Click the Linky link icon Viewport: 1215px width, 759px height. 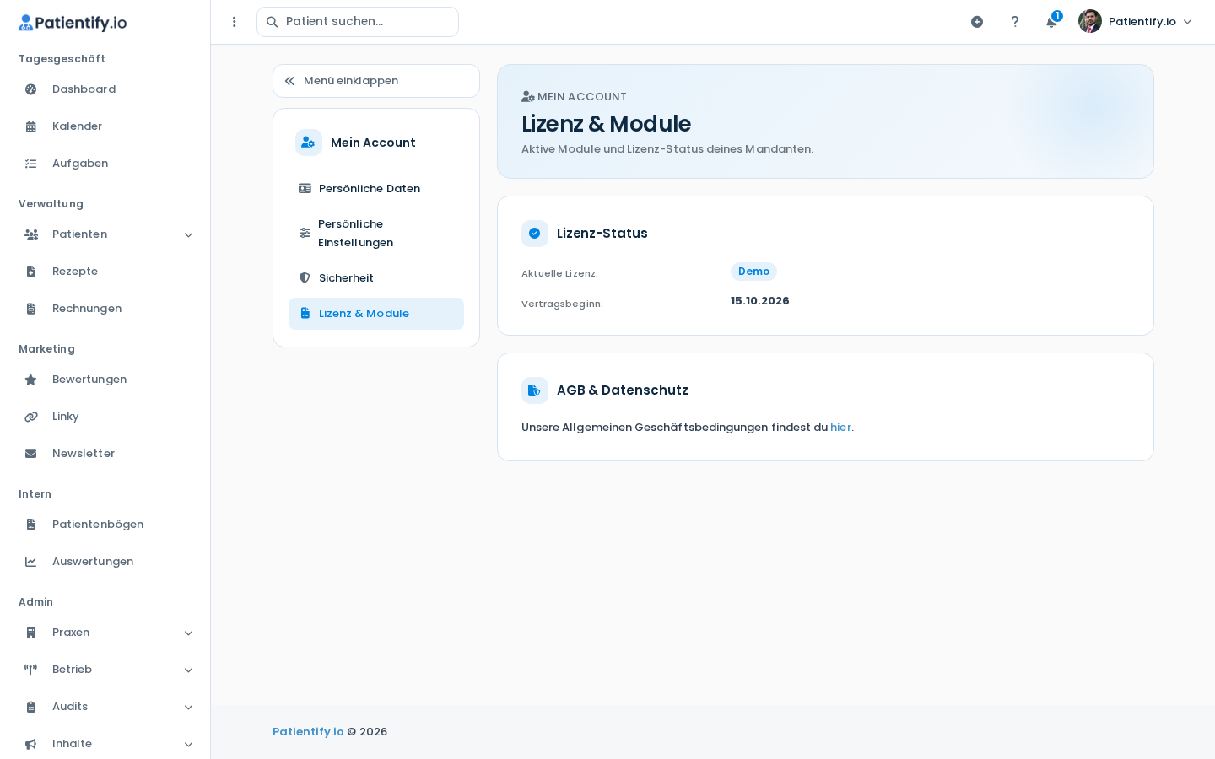(31, 417)
